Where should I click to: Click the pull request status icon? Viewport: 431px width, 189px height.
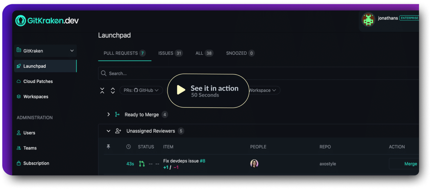tap(142, 164)
